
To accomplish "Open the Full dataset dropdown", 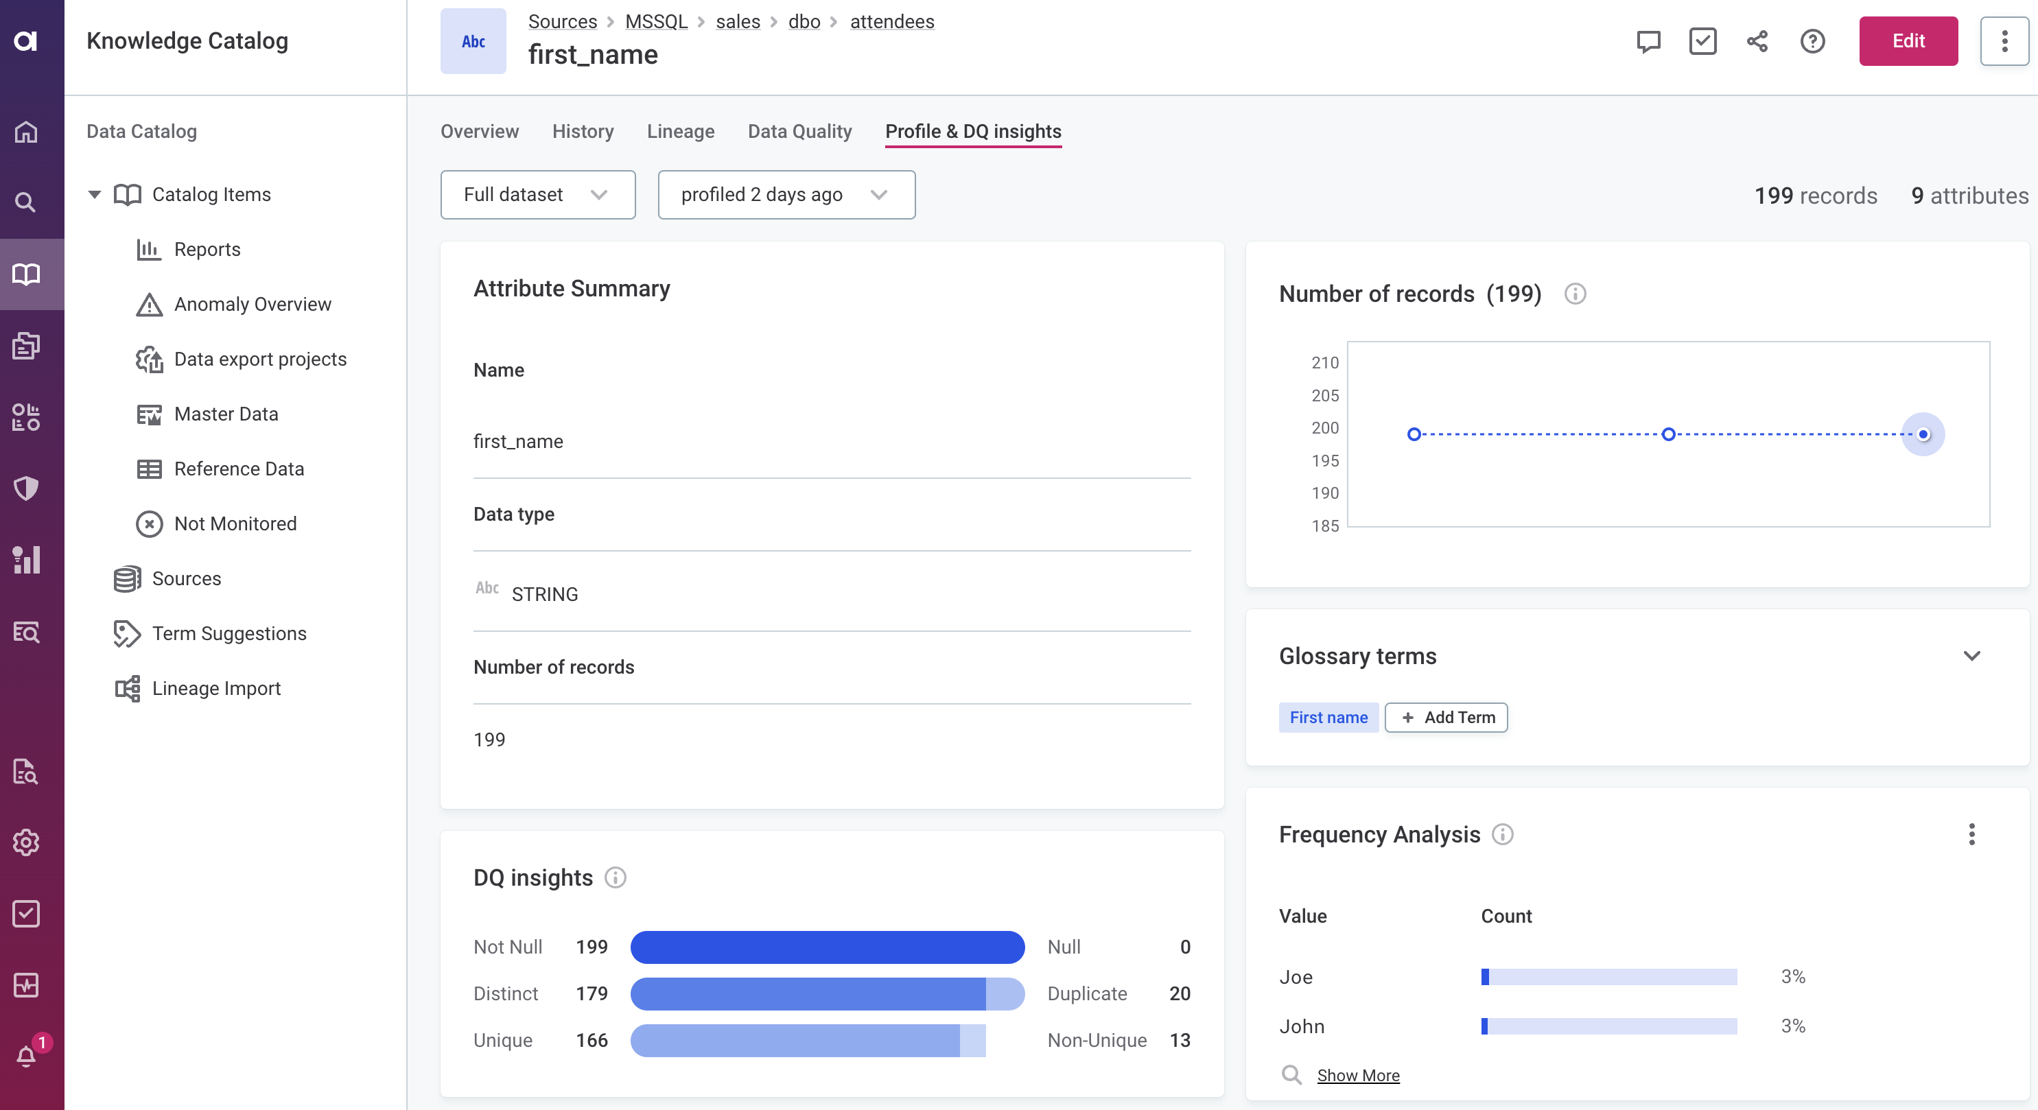I will 537,195.
